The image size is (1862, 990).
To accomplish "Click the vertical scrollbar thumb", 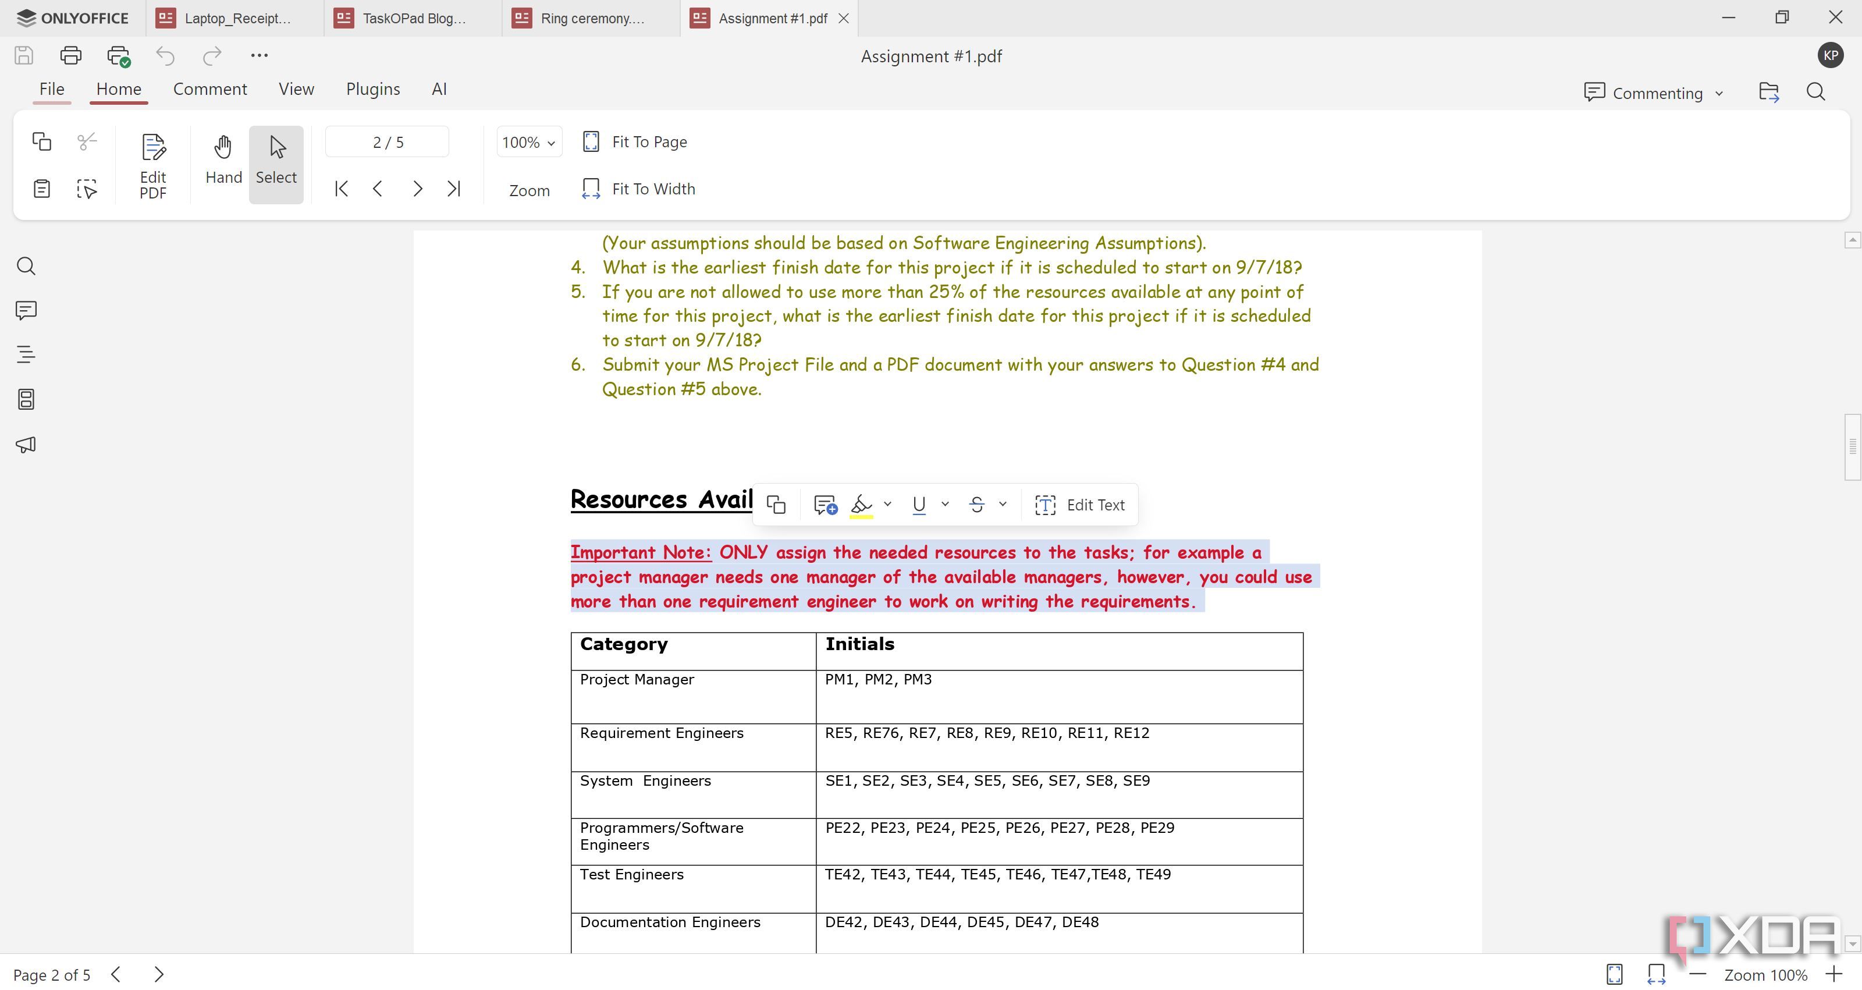I will click(x=1853, y=447).
